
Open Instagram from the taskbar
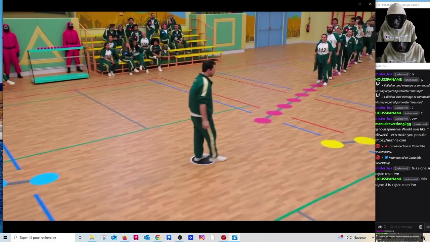[x=202, y=238]
